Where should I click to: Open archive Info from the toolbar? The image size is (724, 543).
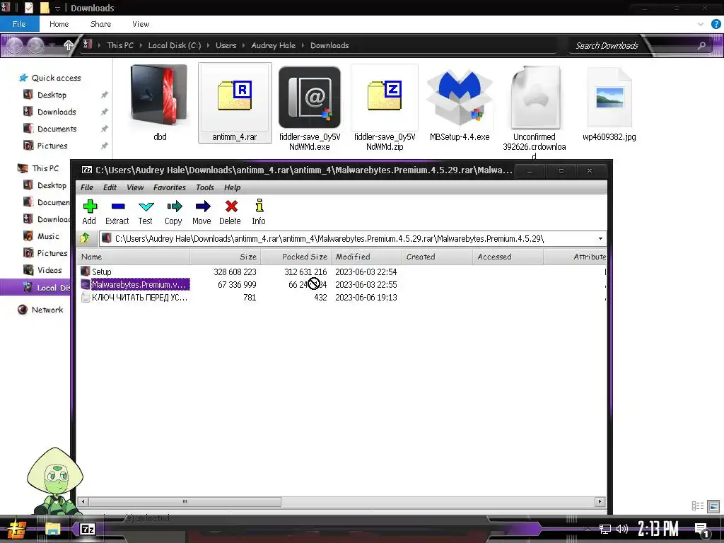pyautogui.click(x=259, y=212)
